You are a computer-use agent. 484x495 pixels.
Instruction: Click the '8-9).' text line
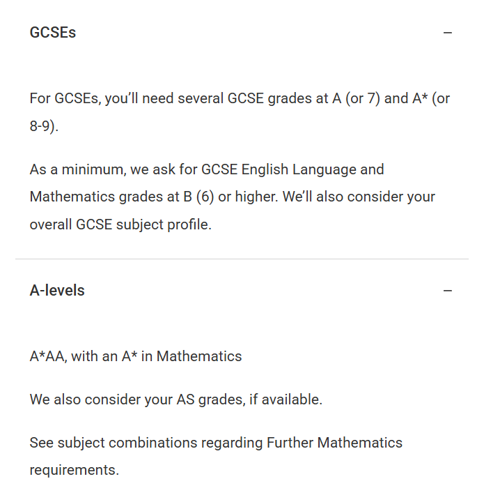(44, 126)
